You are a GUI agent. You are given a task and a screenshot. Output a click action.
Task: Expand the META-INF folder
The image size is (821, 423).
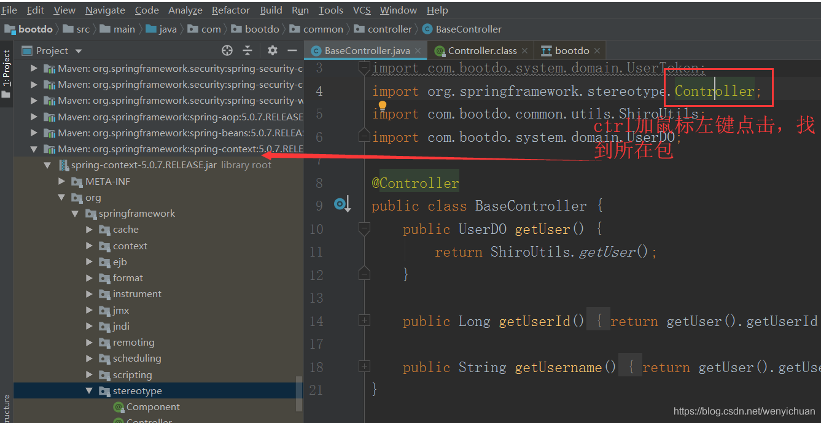pos(61,181)
